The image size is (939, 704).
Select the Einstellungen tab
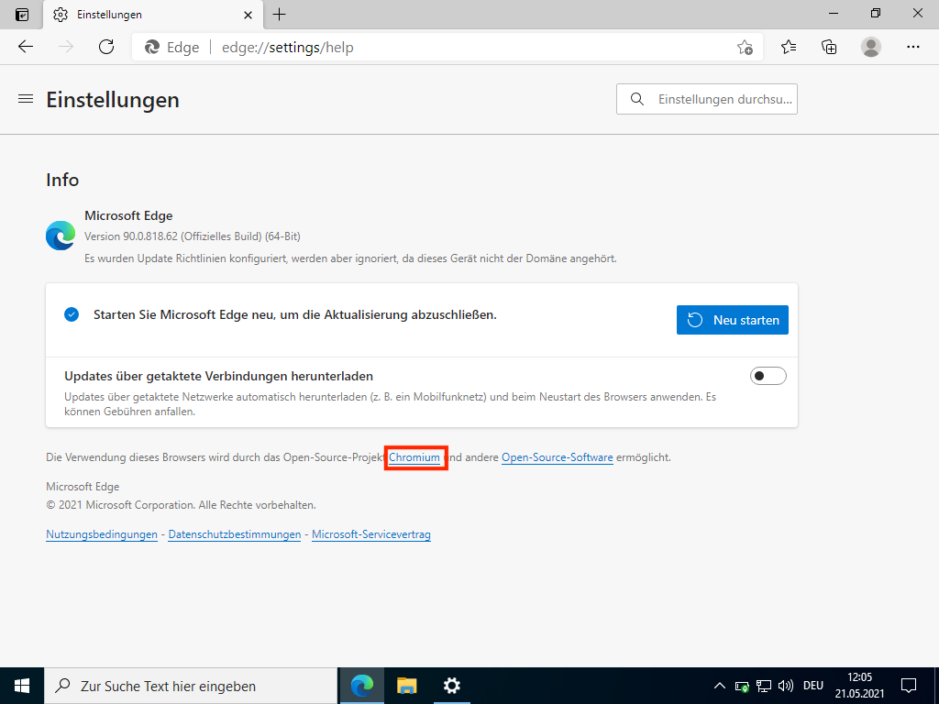[138, 15]
